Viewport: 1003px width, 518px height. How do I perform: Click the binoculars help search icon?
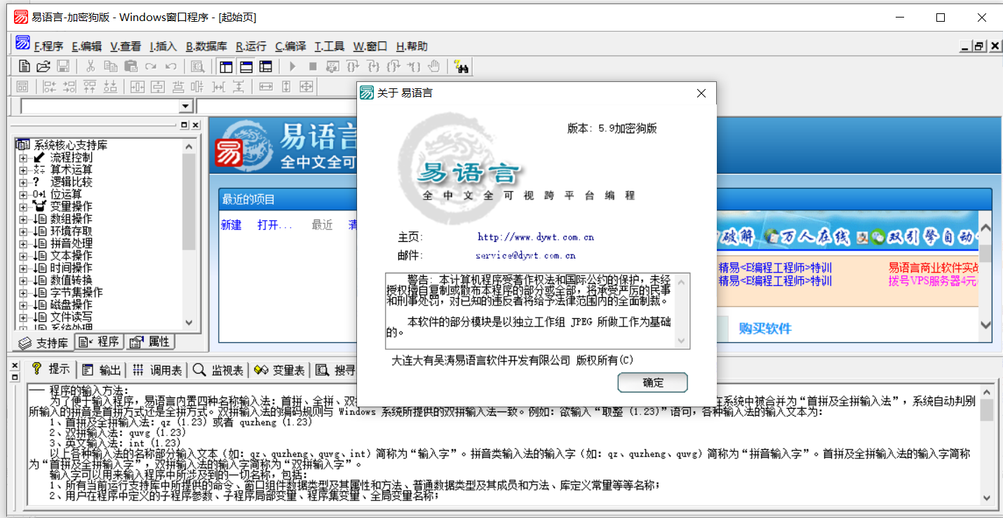(x=462, y=67)
